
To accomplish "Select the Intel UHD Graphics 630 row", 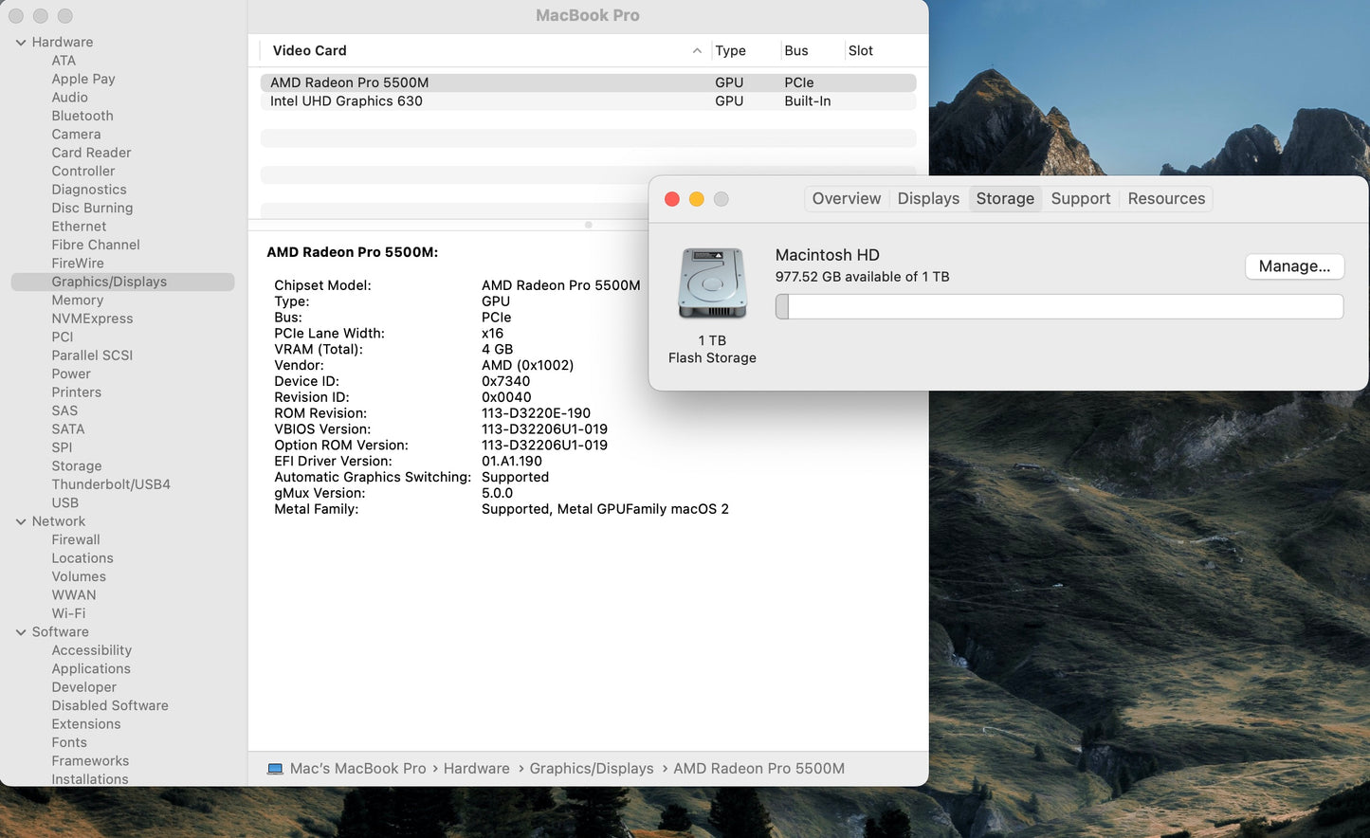I will pos(588,101).
